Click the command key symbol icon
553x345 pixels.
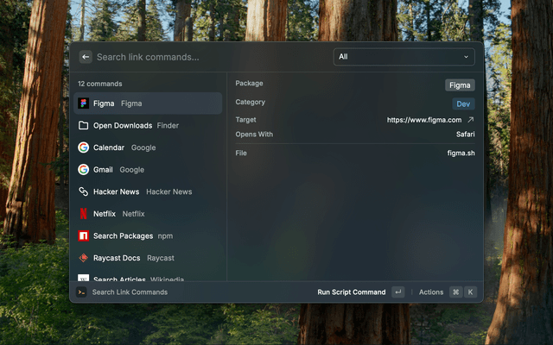click(x=456, y=292)
